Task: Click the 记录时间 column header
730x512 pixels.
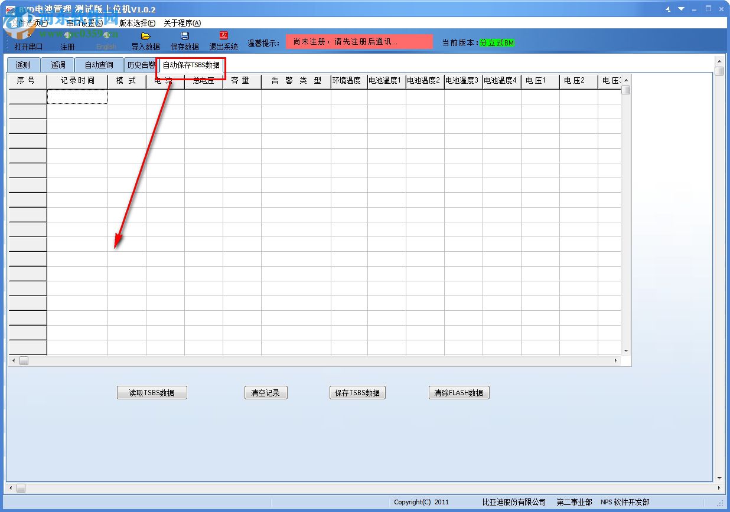Action: click(x=77, y=81)
